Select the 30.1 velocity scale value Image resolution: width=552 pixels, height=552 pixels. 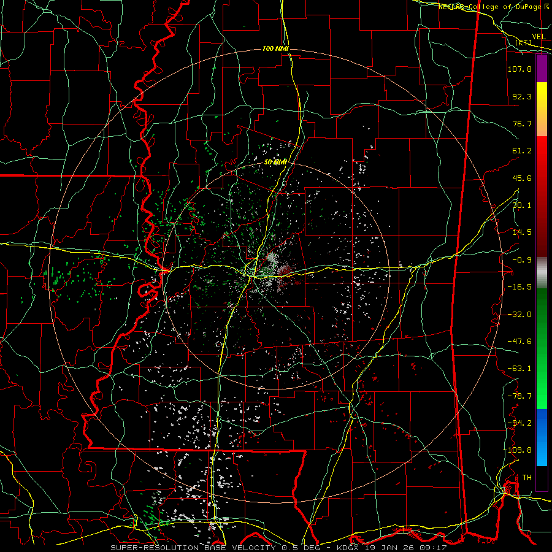click(522, 205)
